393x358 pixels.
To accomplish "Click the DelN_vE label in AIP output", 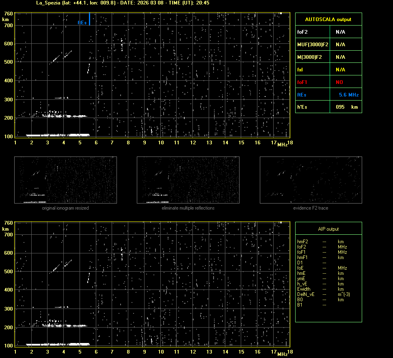I will 305,294.
